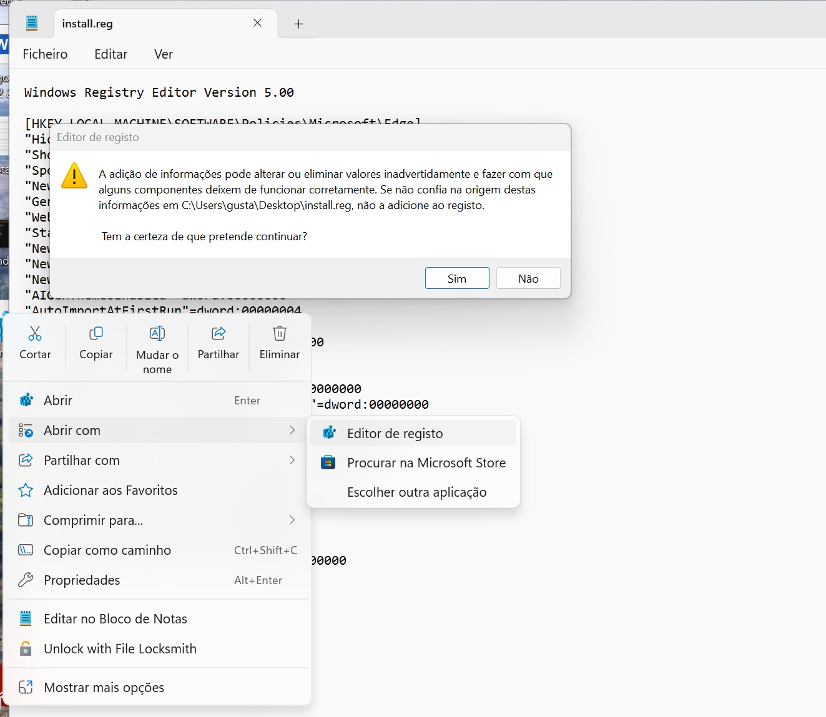Click the Eliminar trash icon
This screenshot has width=826, height=717.
280,334
